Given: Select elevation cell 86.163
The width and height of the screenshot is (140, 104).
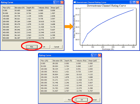Looking at the screenshot, I should click(20, 35).
